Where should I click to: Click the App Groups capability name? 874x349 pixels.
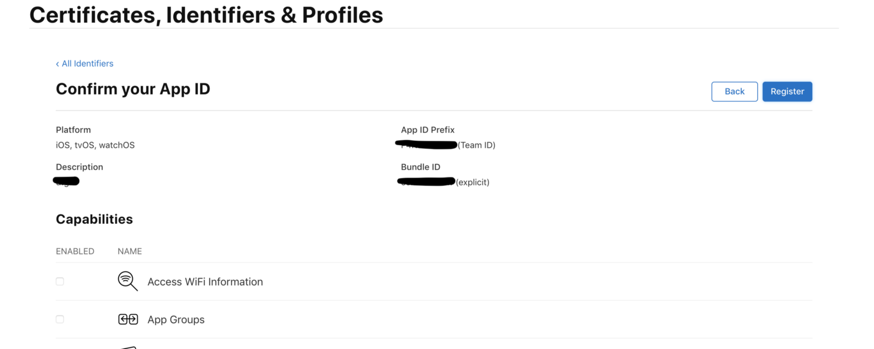tap(176, 320)
